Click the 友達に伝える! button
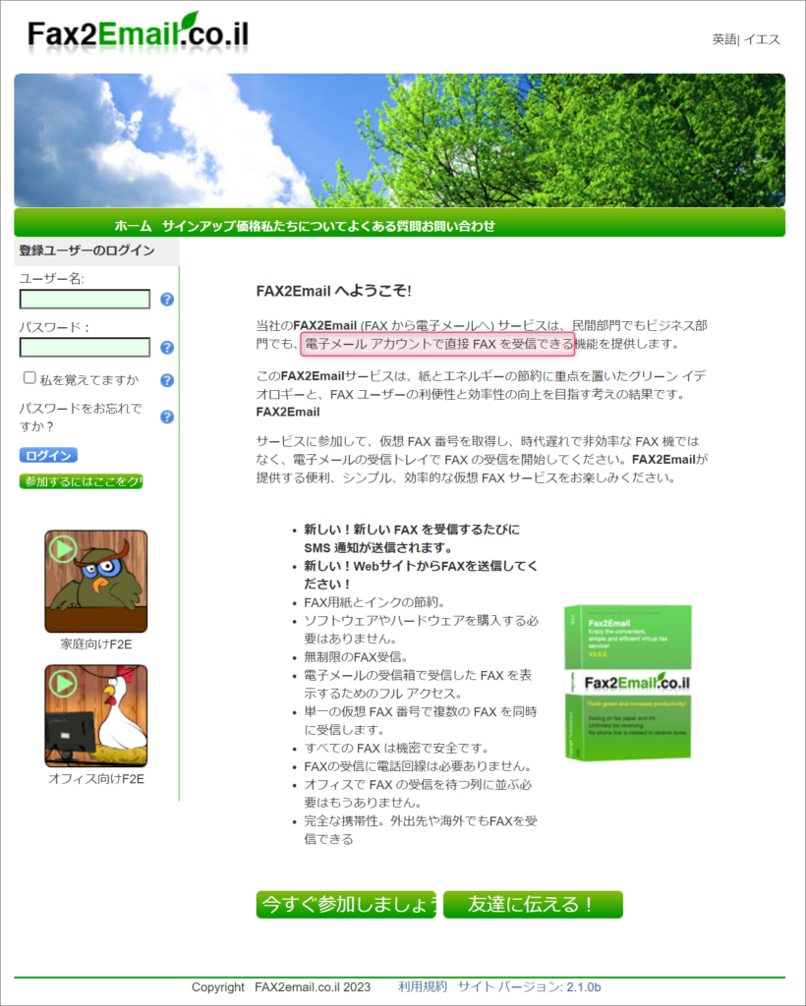806x1006 pixels. tap(533, 904)
